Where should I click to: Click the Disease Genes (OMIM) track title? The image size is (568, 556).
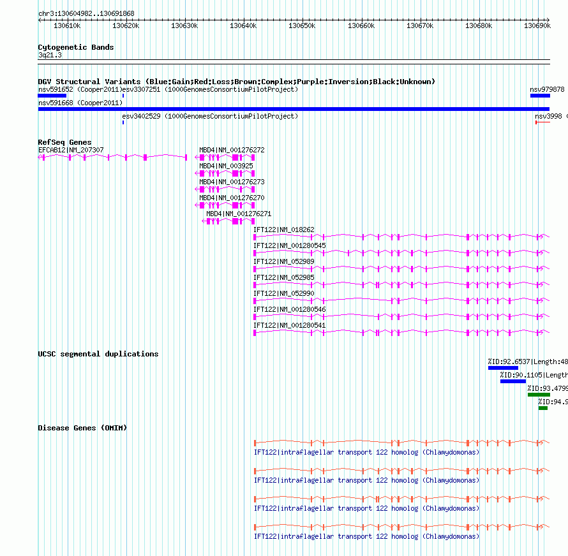[x=82, y=428]
